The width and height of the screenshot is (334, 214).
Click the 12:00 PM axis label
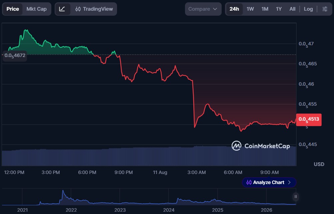pyautogui.click(x=14, y=172)
